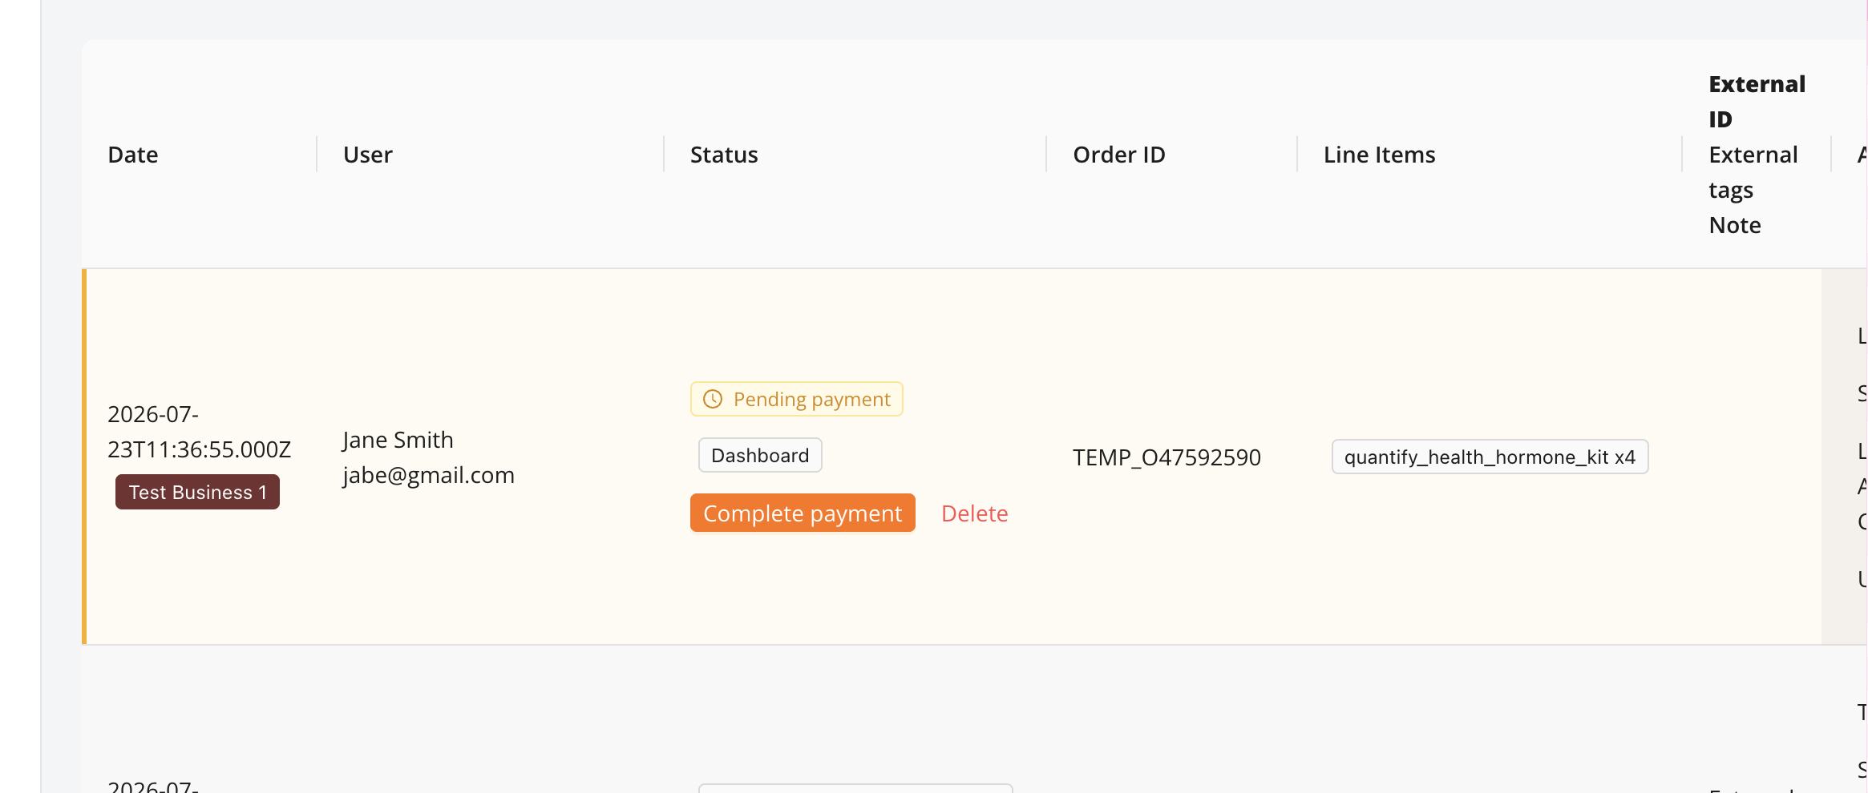Click the Line Items column header

(x=1379, y=155)
